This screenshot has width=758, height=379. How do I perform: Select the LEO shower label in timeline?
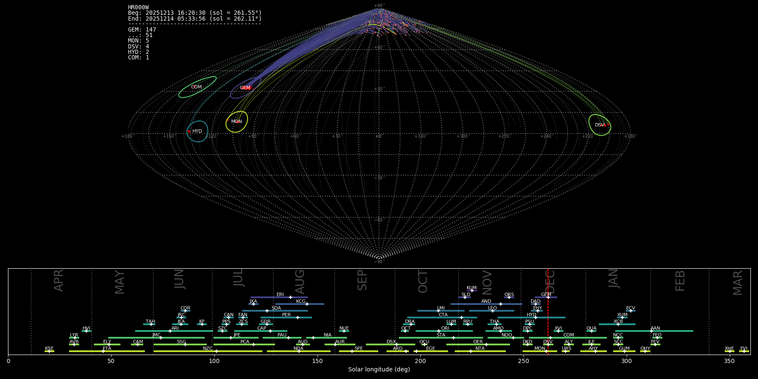[492, 308]
